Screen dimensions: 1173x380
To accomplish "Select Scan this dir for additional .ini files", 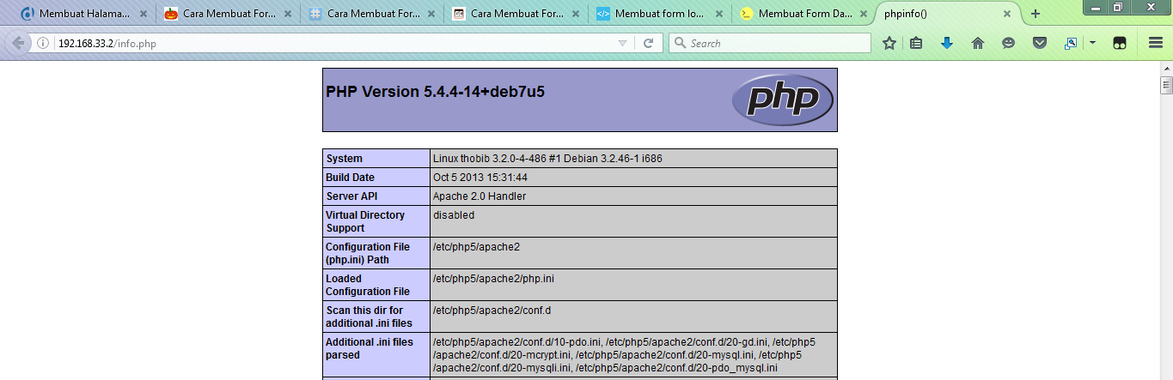I will click(x=376, y=317).
